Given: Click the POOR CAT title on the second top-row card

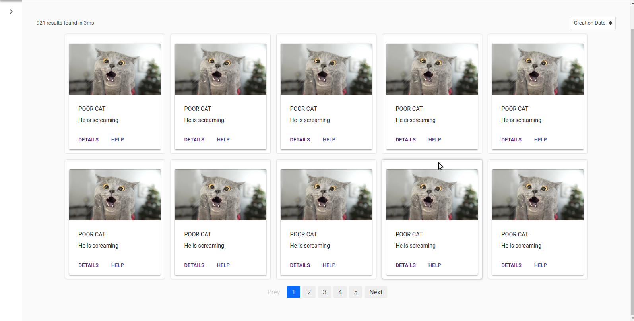Looking at the screenshot, I should 198,109.
